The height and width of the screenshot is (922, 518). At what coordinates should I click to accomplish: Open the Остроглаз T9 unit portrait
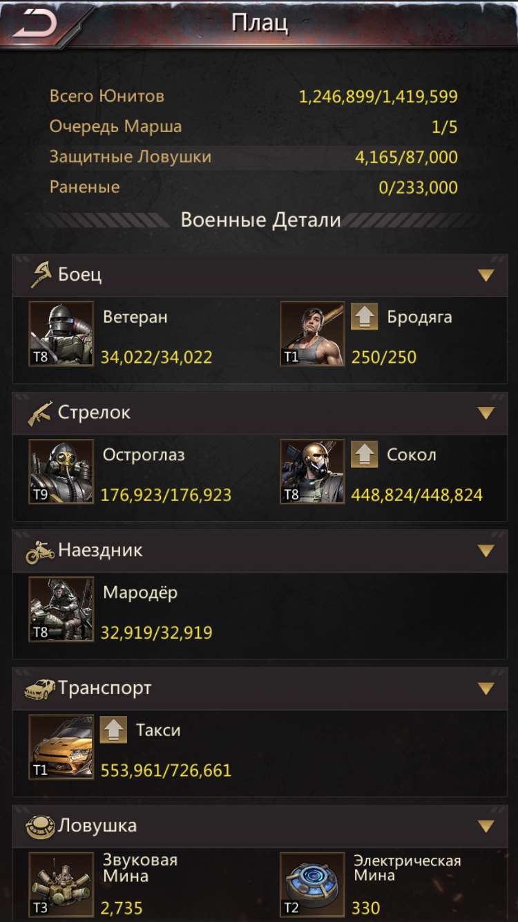(61, 471)
